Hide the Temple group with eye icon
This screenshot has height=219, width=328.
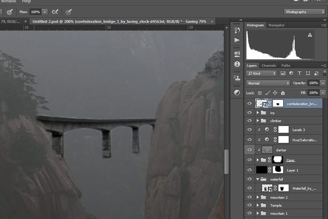point(250,206)
